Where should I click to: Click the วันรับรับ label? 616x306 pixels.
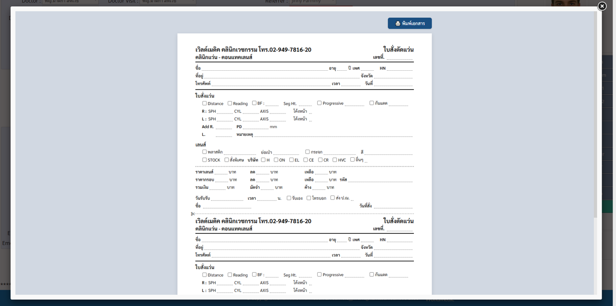tap(203, 198)
